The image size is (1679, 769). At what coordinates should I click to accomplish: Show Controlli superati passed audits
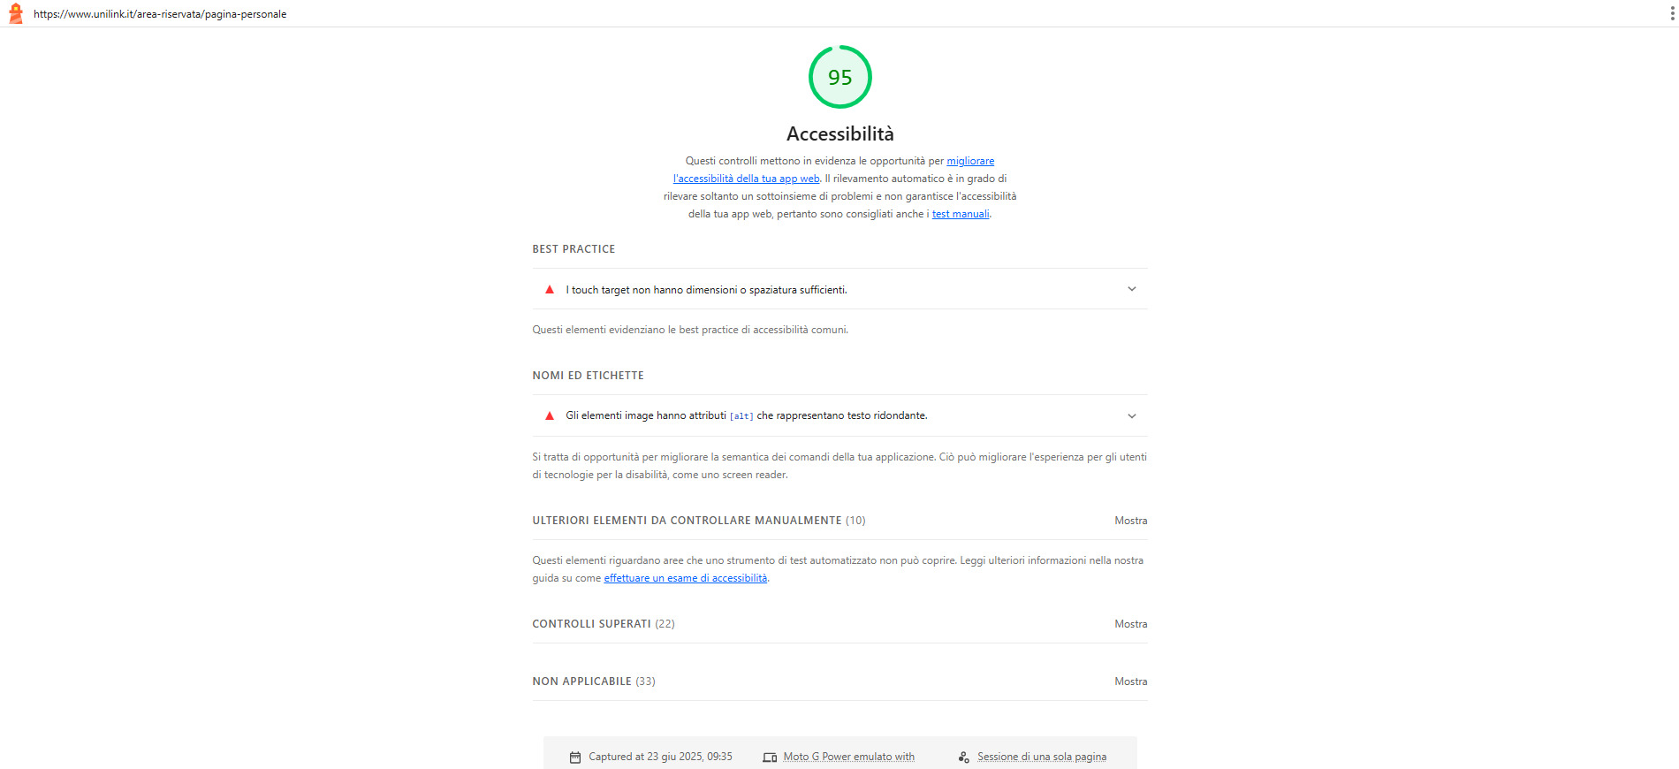(x=1130, y=624)
